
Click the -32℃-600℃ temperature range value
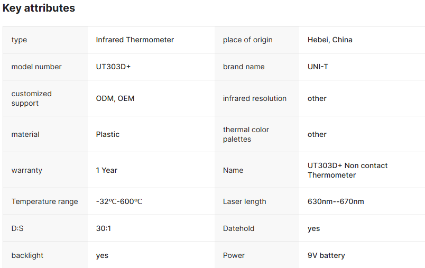[119, 201]
